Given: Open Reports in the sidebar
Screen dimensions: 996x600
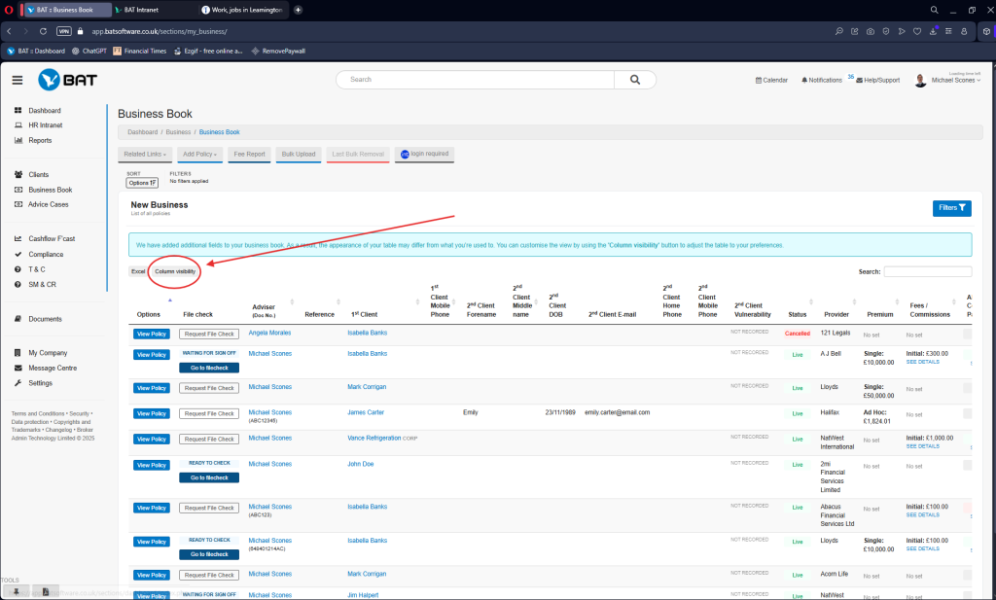Looking at the screenshot, I should pyautogui.click(x=40, y=140).
